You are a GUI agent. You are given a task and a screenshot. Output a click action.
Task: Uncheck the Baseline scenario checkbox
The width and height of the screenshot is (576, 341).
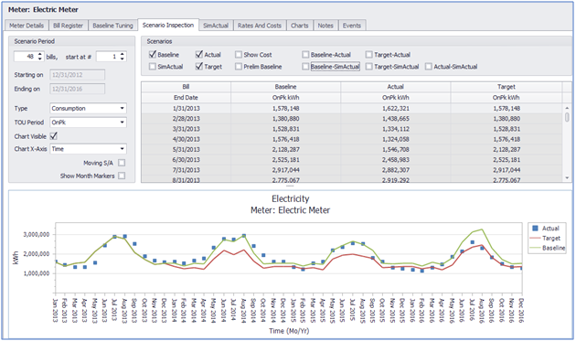[x=153, y=54]
